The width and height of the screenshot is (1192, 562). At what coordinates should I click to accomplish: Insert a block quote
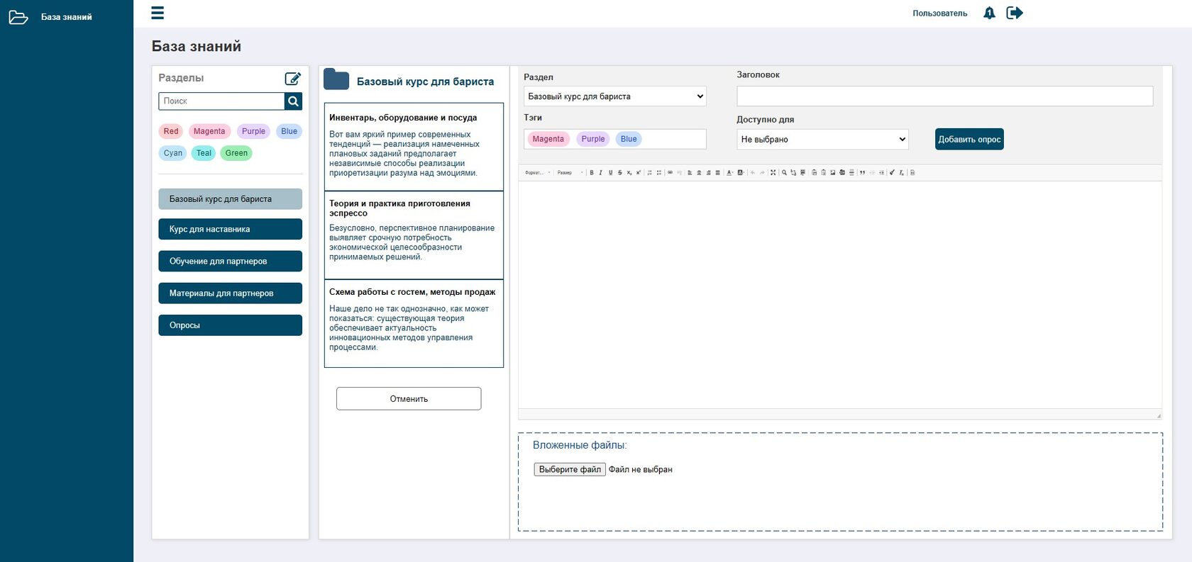click(862, 172)
